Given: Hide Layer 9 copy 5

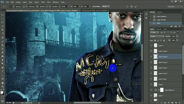Looking at the screenshot, I should click(151, 62).
